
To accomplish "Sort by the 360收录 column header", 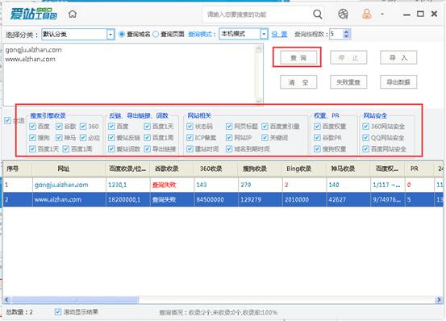I will [x=210, y=169].
